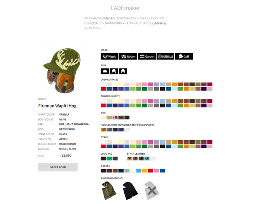Select the Wapiti model button
The height and width of the screenshot is (204, 255).
pos(109,57)
